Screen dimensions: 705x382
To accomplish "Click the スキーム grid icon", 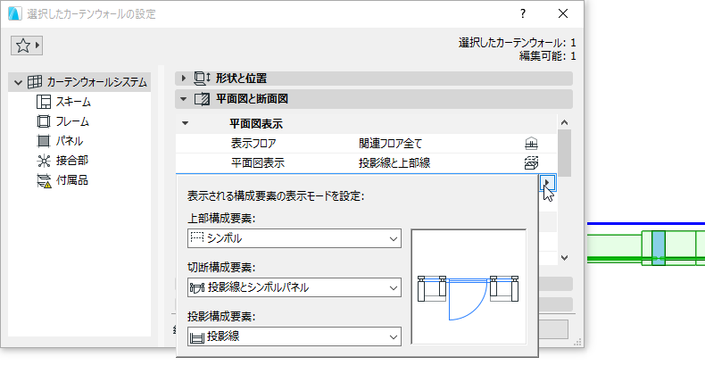I will tap(44, 102).
